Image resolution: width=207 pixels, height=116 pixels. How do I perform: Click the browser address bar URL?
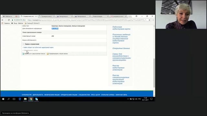coord(87,20)
